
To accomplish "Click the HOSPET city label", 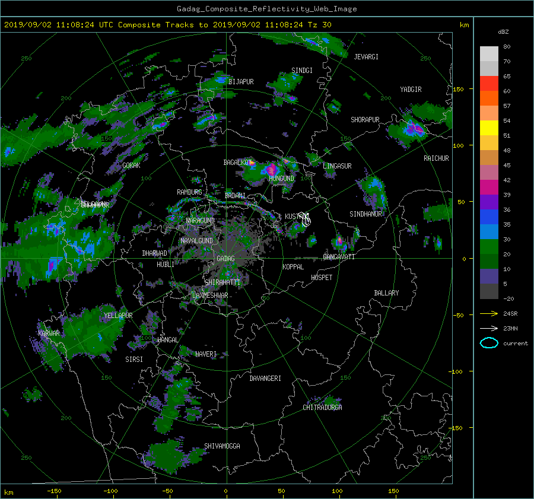I will [x=322, y=278].
